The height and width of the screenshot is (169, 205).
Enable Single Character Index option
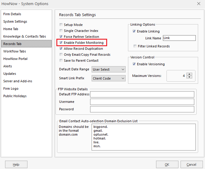61,31
